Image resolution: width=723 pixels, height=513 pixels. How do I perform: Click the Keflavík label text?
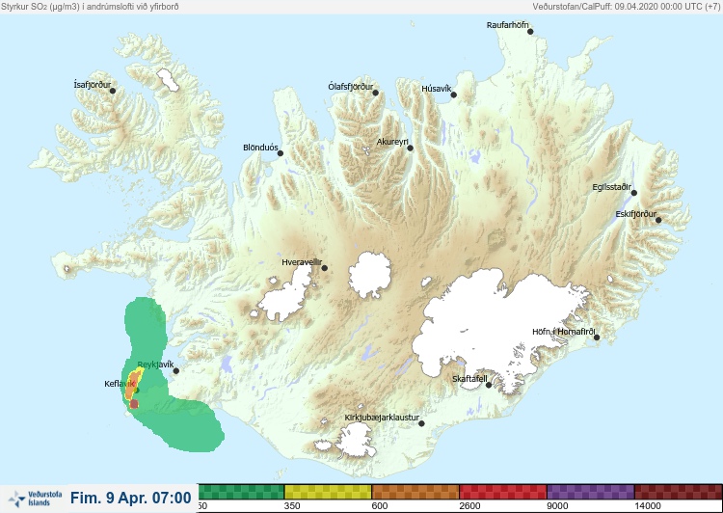pyautogui.click(x=120, y=384)
